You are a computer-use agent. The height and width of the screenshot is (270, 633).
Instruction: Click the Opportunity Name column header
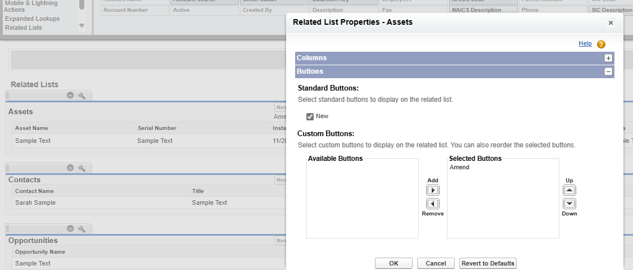point(40,252)
